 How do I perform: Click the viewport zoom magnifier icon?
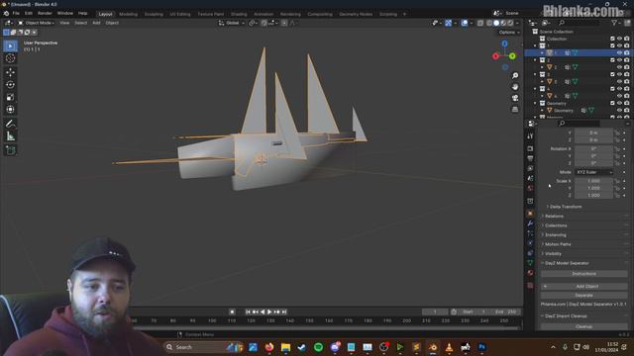515,76
